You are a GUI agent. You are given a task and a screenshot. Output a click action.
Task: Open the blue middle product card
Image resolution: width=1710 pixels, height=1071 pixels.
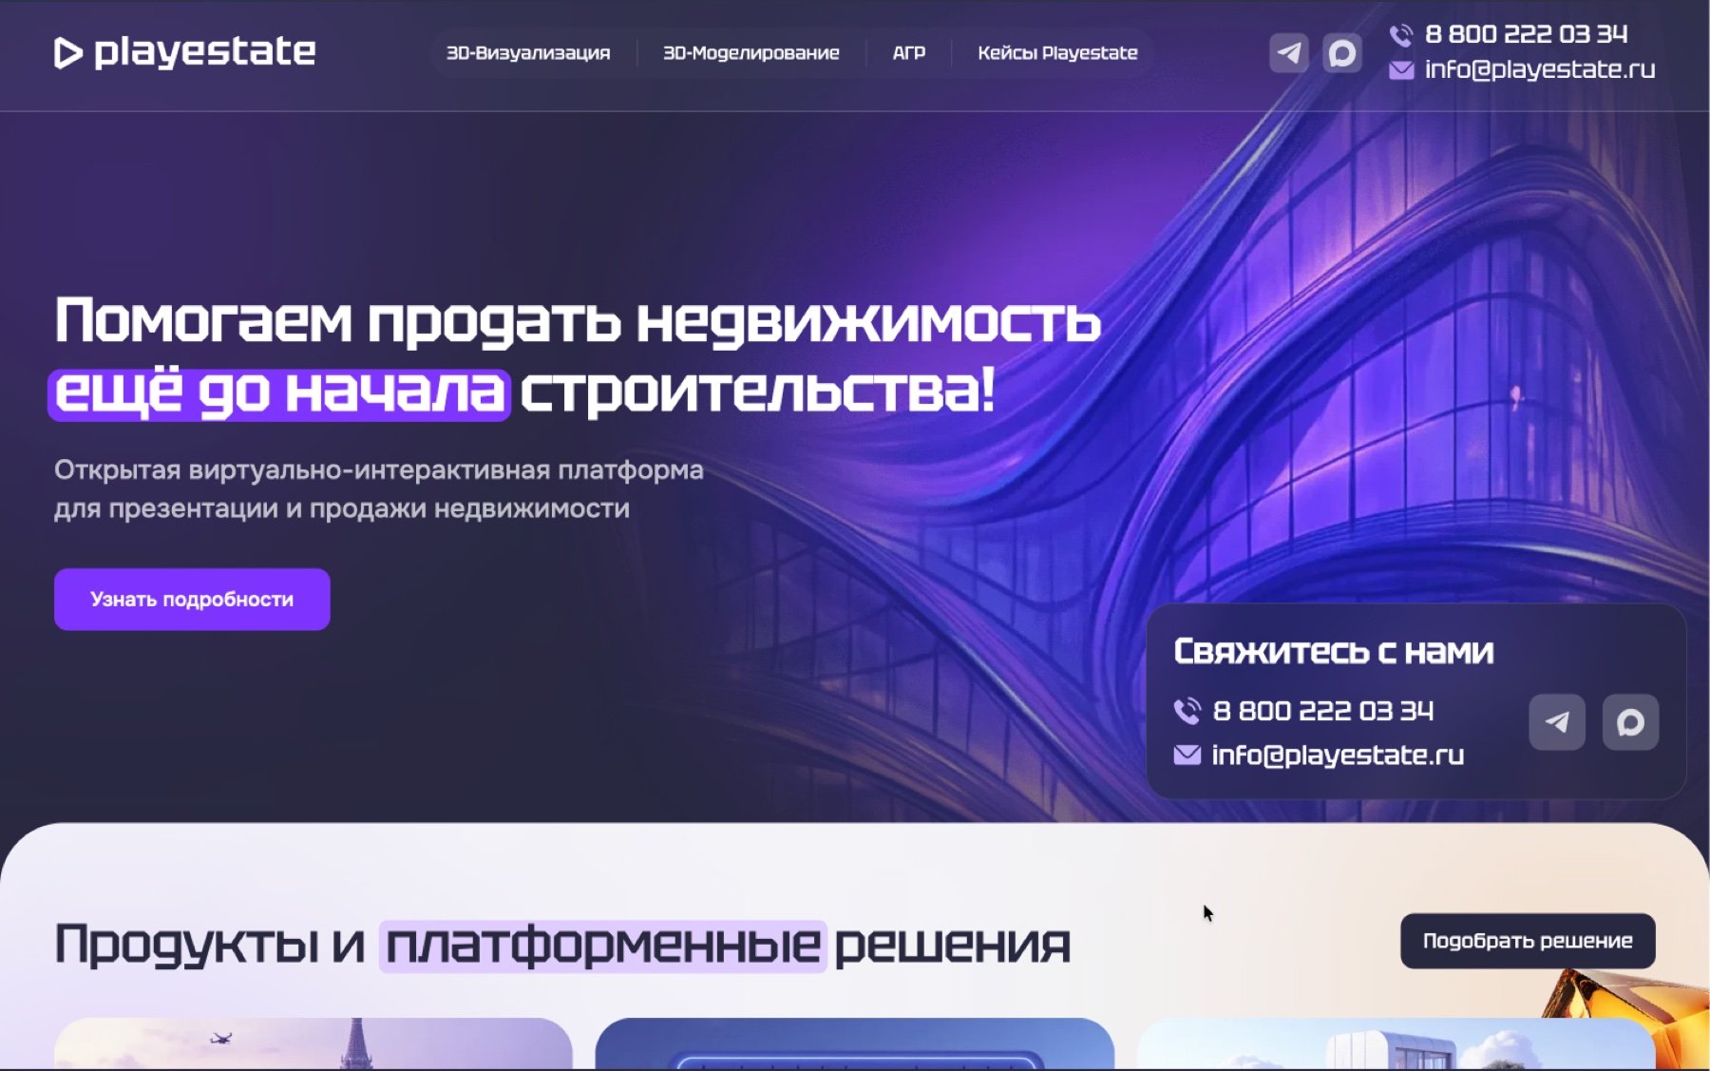(854, 1043)
